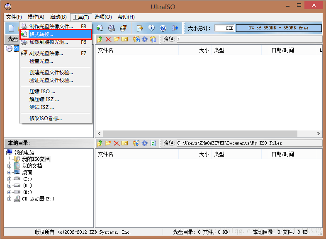
Task: Expand the (C:) drive node
Action: (x=9, y=179)
